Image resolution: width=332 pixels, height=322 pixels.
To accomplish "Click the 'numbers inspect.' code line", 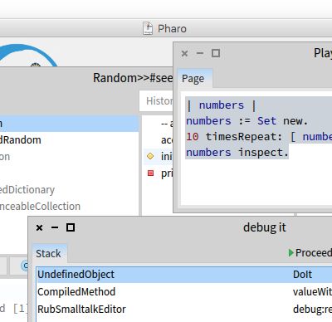I will coord(237,153).
